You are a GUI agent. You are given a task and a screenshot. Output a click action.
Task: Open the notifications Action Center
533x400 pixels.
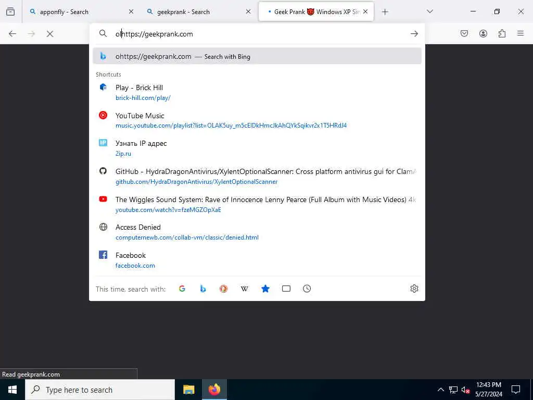(x=516, y=390)
